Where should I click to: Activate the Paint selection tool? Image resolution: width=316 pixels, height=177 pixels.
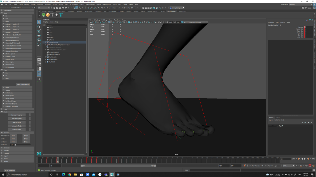point(39,31)
